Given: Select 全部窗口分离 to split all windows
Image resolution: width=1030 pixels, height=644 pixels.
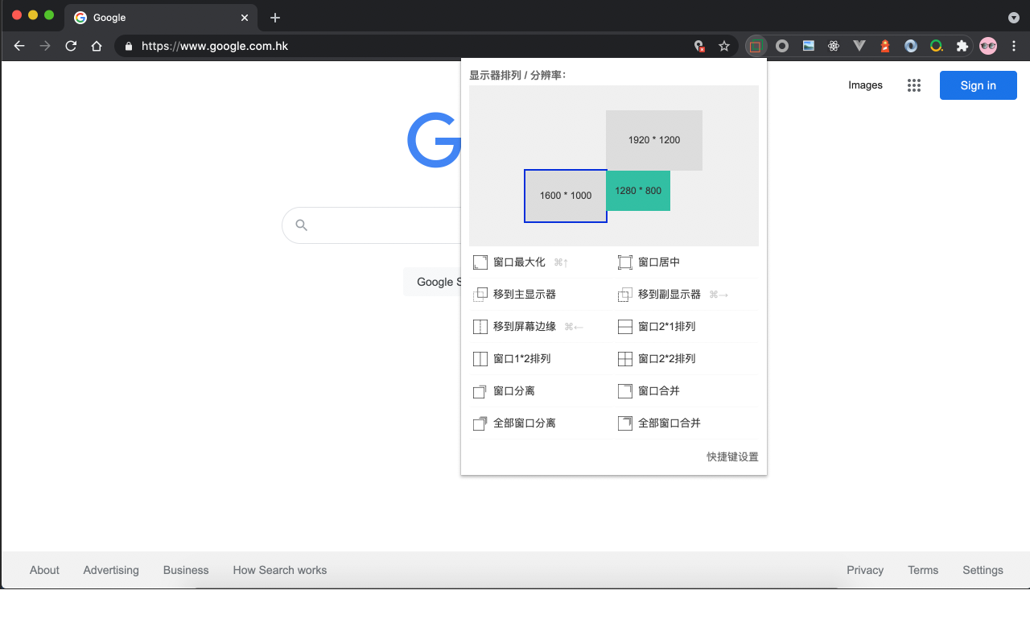Looking at the screenshot, I should pyautogui.click(x=518, y=423).
